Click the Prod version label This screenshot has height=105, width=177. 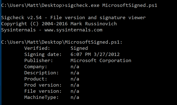pos(43,85)
